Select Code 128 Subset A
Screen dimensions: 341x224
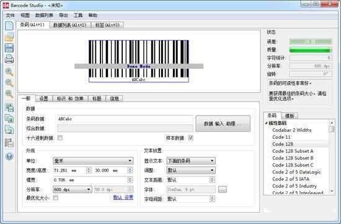coord(293,151)
